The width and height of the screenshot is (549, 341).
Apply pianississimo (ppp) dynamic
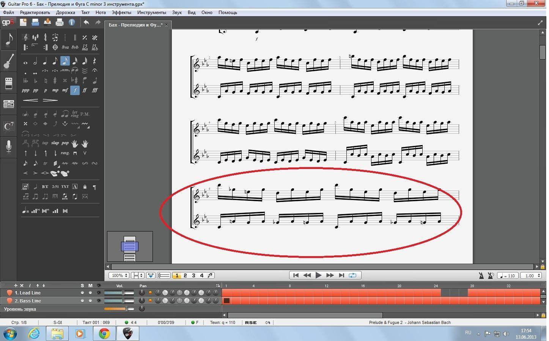coord(25,90)
